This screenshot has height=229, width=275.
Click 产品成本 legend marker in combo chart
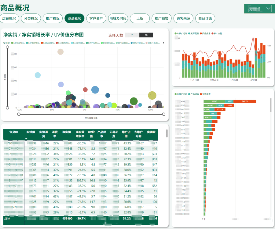pyautogui.click(x=201, y=33)
